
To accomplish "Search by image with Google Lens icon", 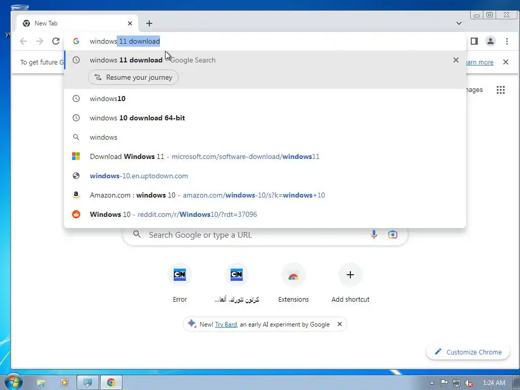I will click(x=393, y=235).
